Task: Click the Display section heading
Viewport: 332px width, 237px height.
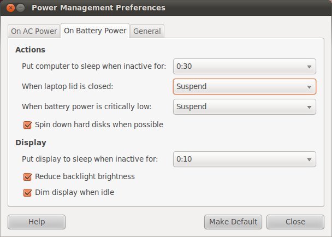Action: point(31,143)
